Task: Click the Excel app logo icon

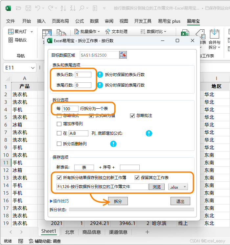Action: (x=8, y=8)
